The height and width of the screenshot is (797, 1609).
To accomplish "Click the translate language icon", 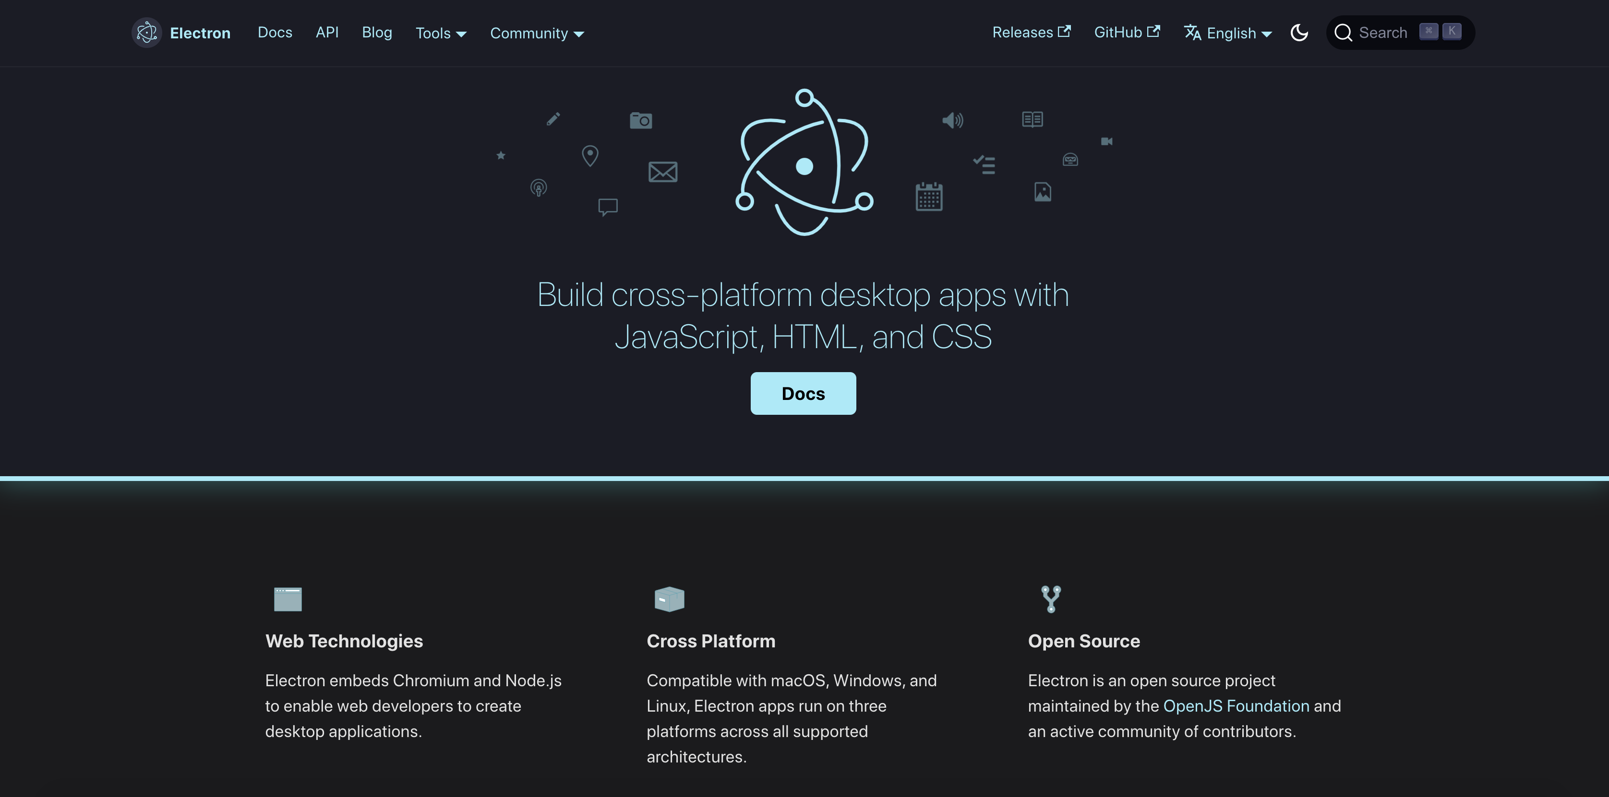I will click(1192, 33).
